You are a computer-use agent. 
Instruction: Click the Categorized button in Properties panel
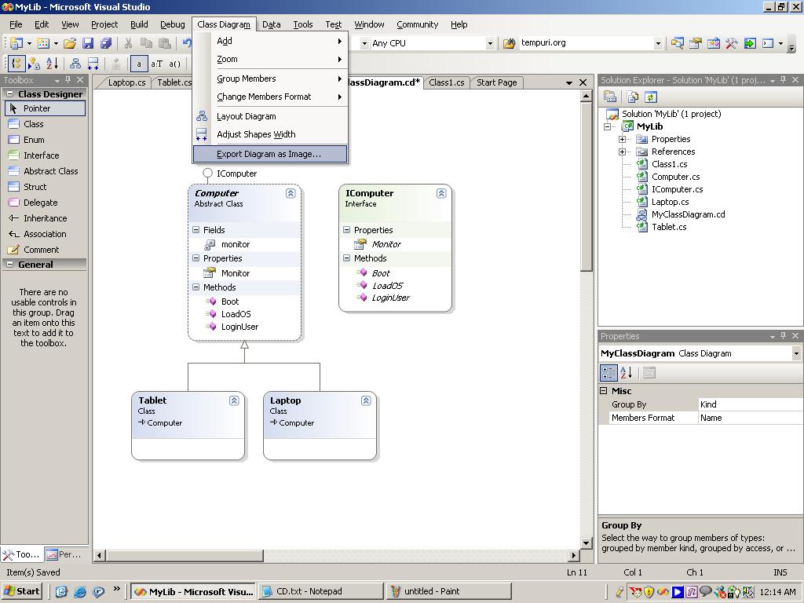pyautogui.click(x=608, y=373)
